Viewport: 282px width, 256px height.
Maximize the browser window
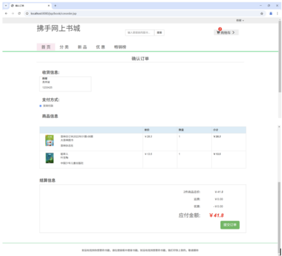click(x=269, y=6)
